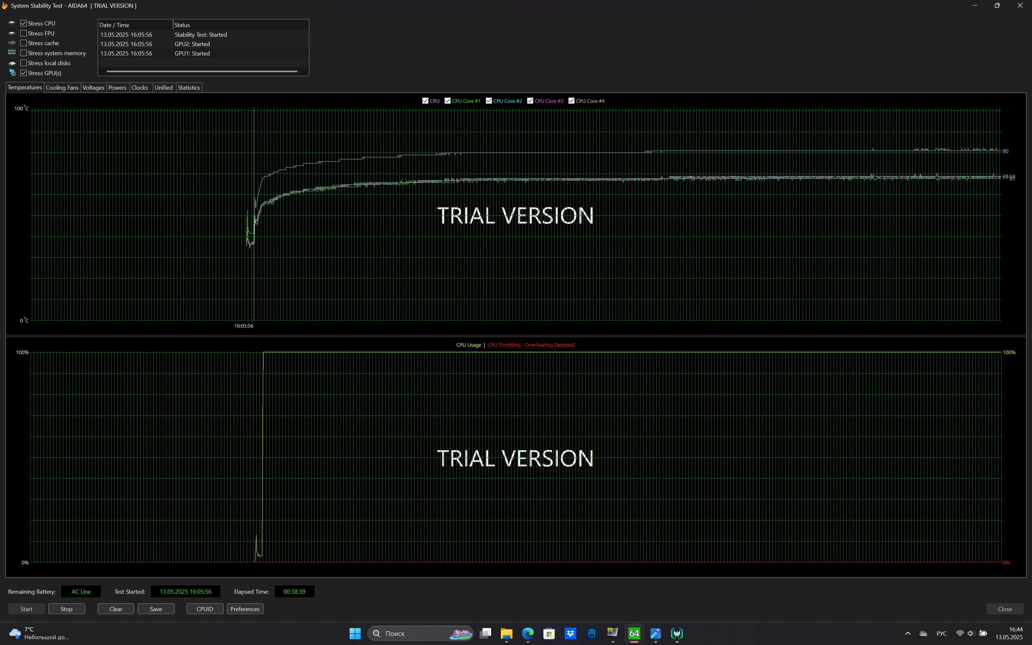Stop the stability test
Image resolution: width=1032 pixels, height=645 pixels.
pos(66,609)
